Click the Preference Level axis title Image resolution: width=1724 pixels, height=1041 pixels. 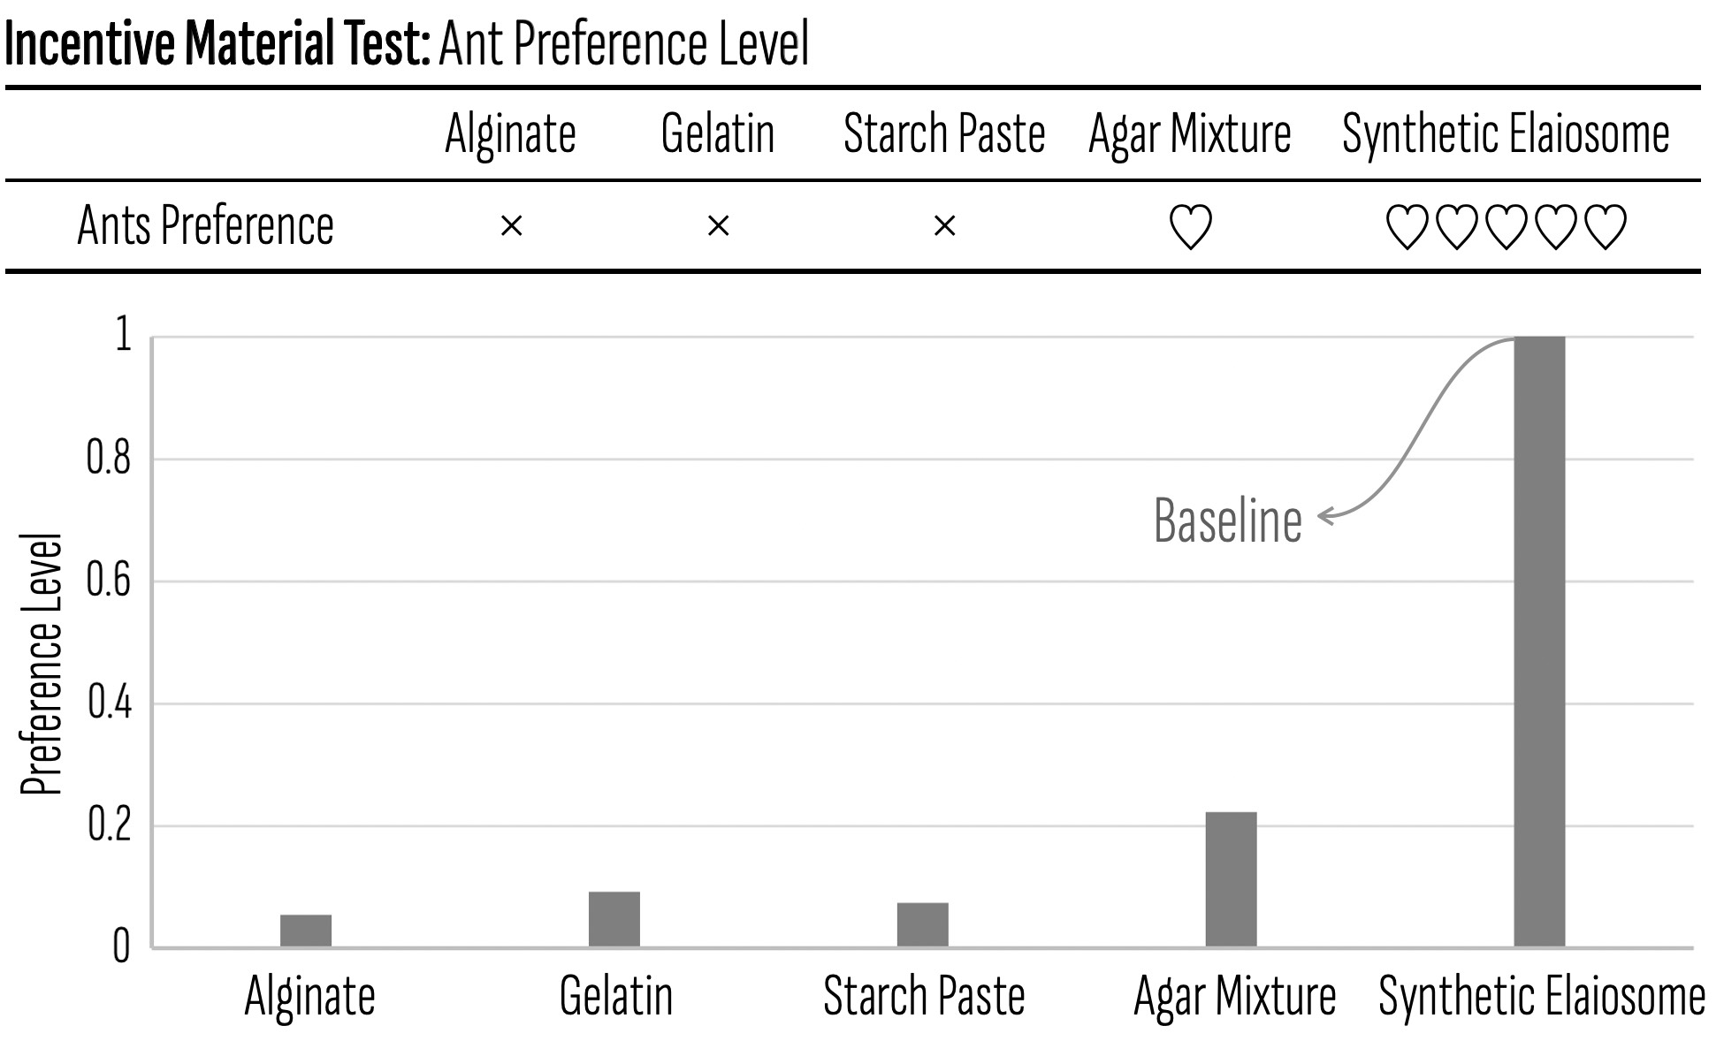(x=41, y=664)
